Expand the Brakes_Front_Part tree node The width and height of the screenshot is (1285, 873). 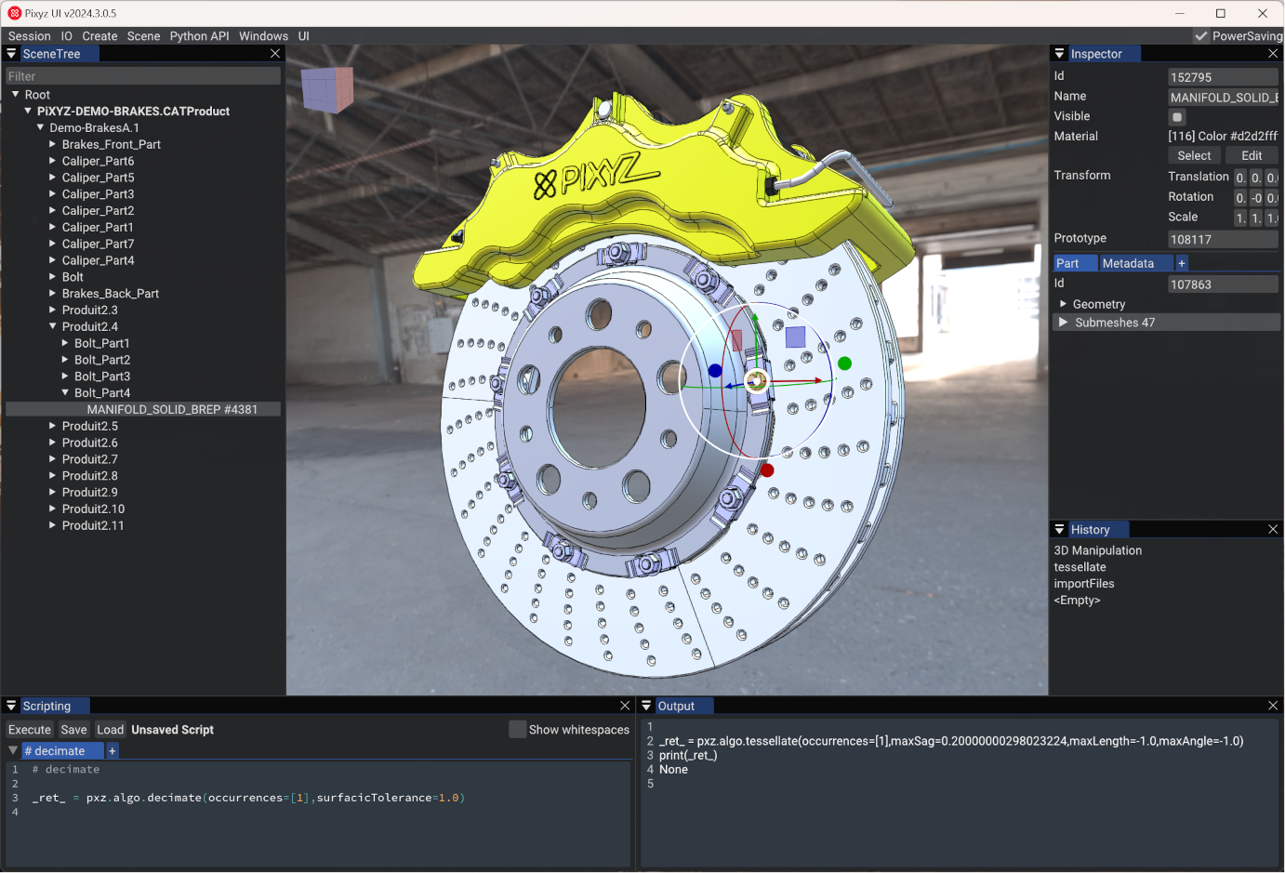[53, 145]
